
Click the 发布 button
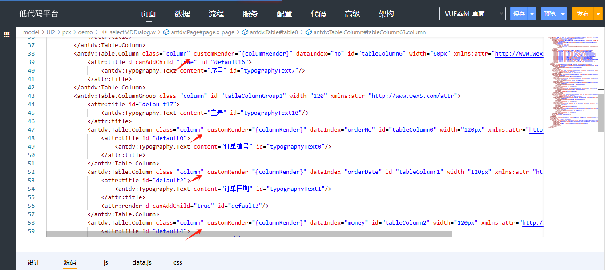tap(583, 14)
